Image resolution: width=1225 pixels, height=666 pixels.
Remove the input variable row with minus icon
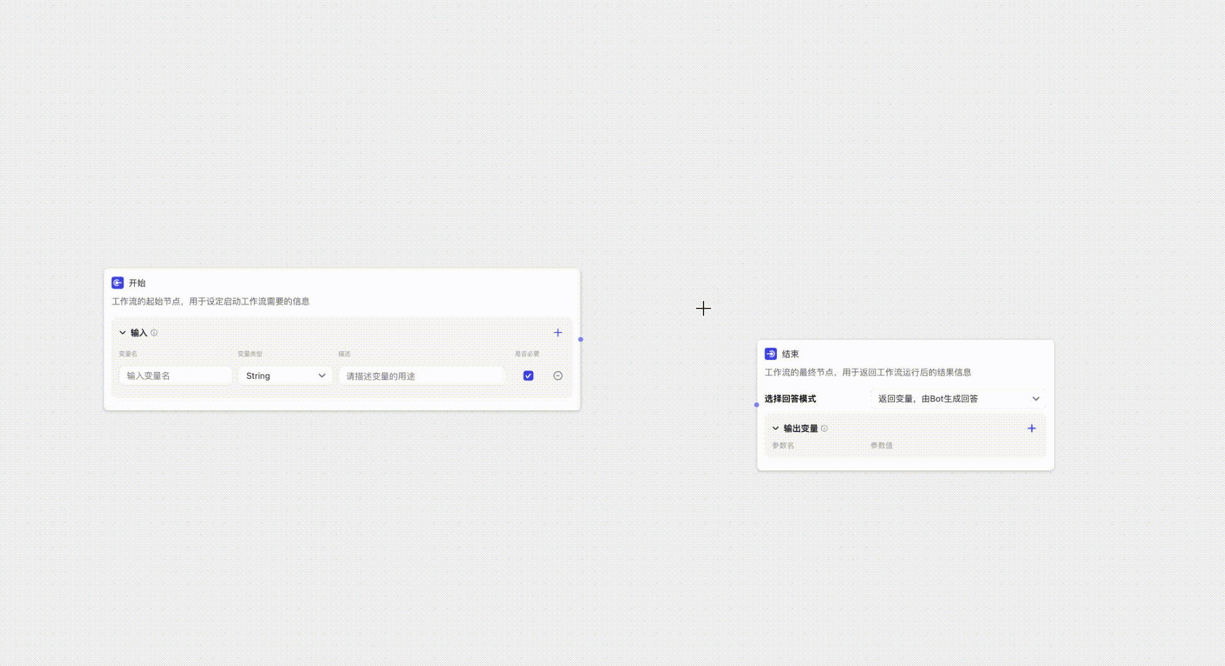pos(558,376)
